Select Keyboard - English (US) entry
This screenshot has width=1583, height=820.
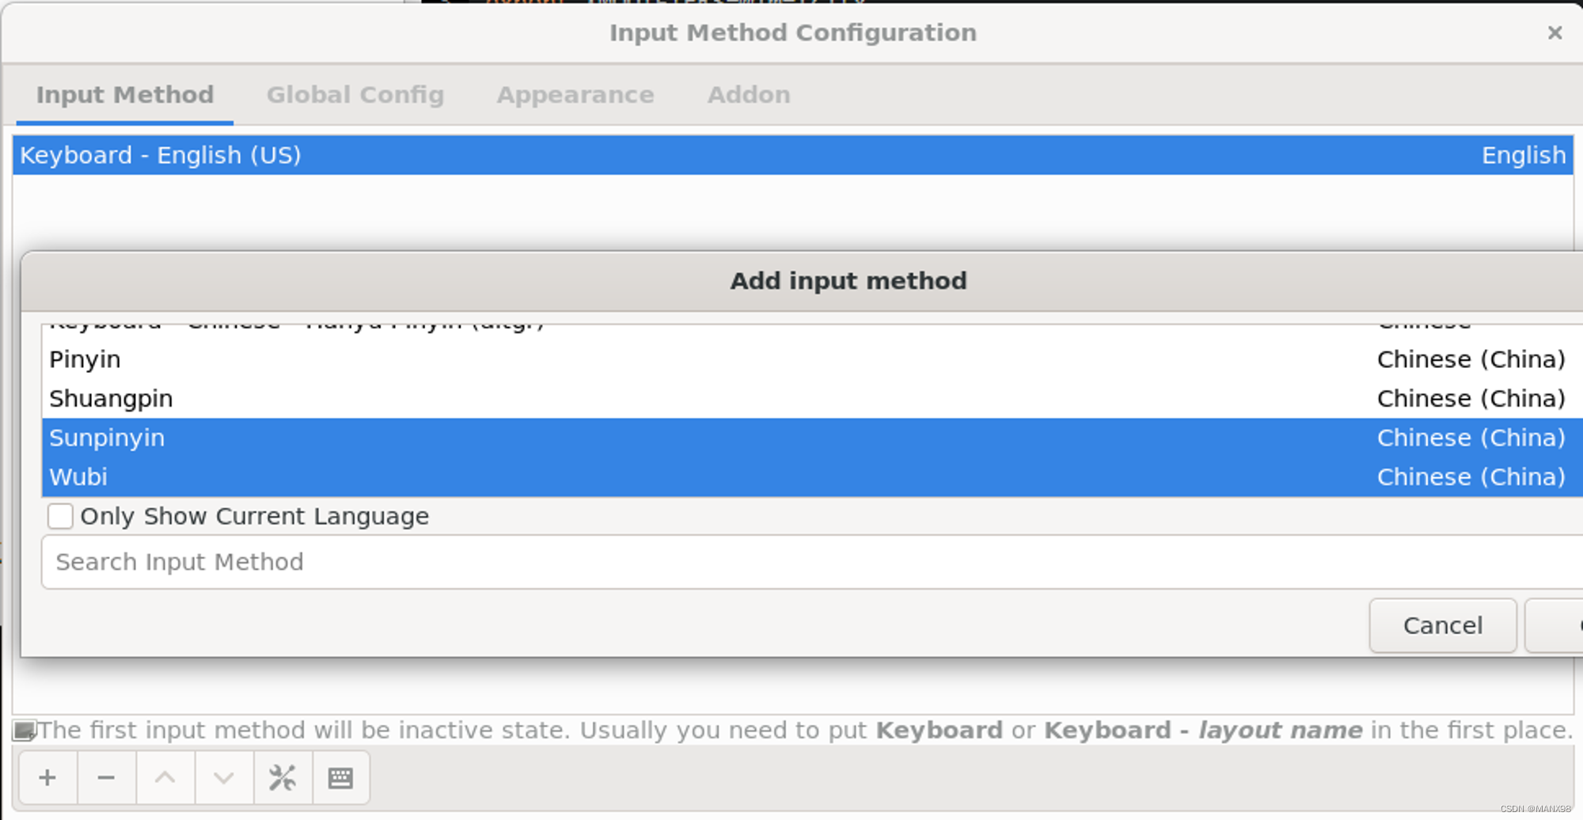click(161, 155)
